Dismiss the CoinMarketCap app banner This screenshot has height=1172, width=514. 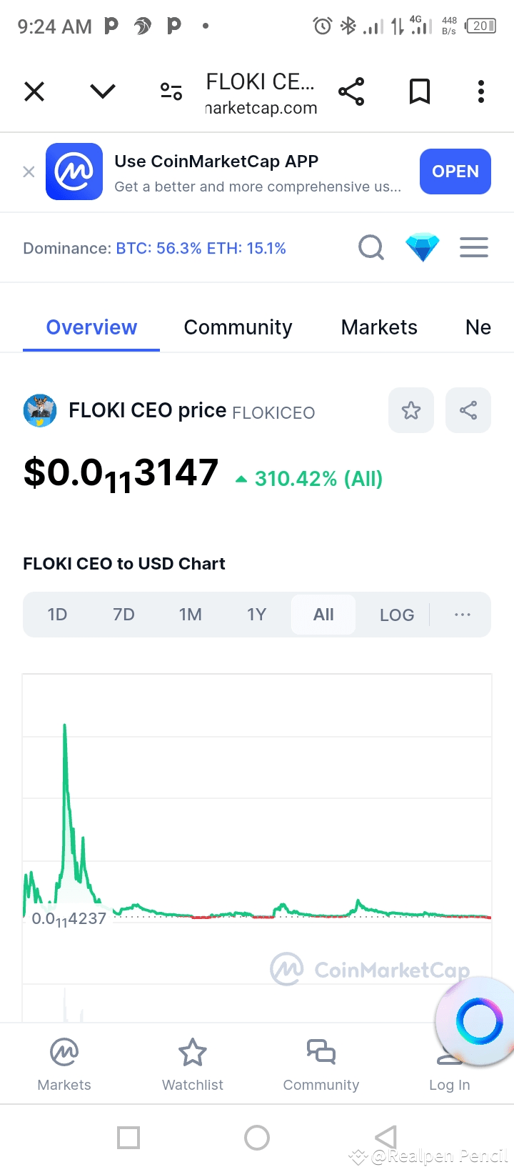point(29,172)
